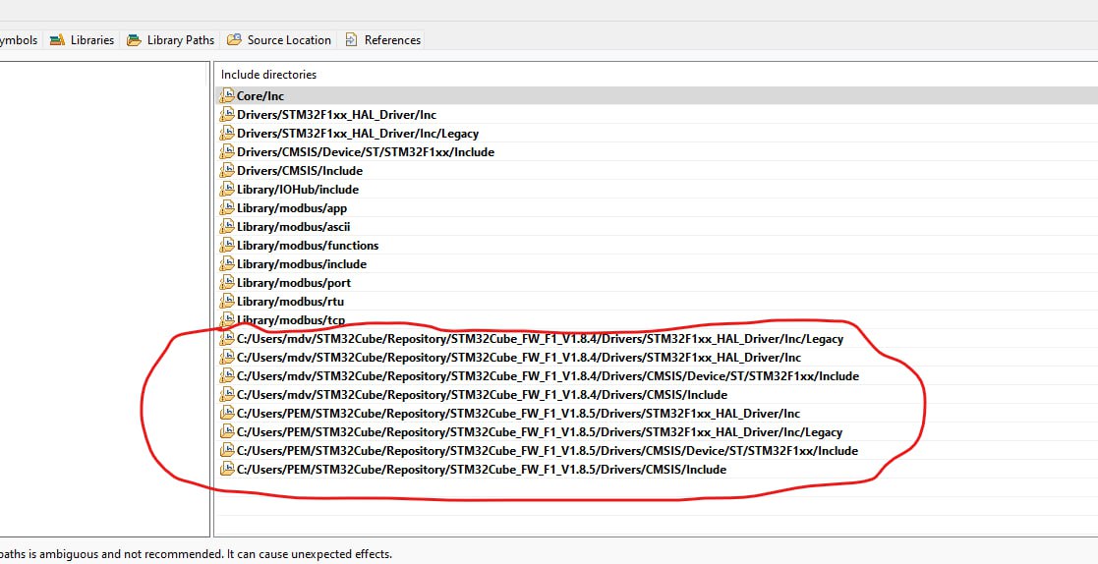
Task: Select Library/modbus/include directory
Action: [657, 263]
